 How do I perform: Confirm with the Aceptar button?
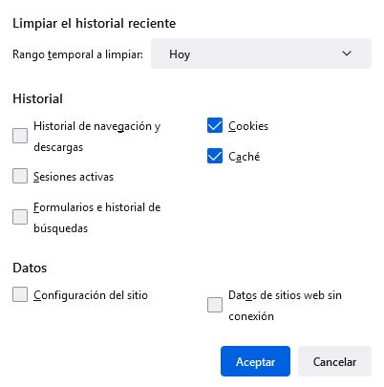point(255,361)
